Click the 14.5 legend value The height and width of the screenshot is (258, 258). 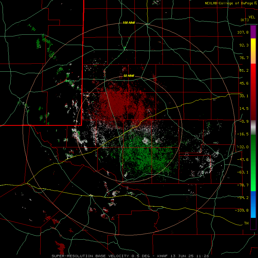[244, 109]
